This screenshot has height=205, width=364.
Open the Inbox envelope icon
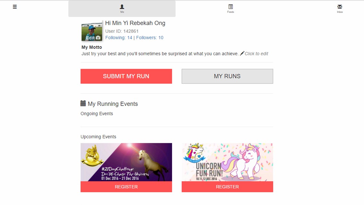(340, 6)
